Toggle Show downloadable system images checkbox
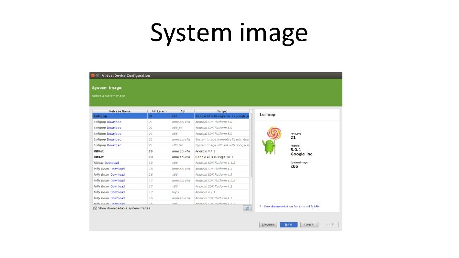Viewport: 459px width, 258px height. tap(95, 208)
